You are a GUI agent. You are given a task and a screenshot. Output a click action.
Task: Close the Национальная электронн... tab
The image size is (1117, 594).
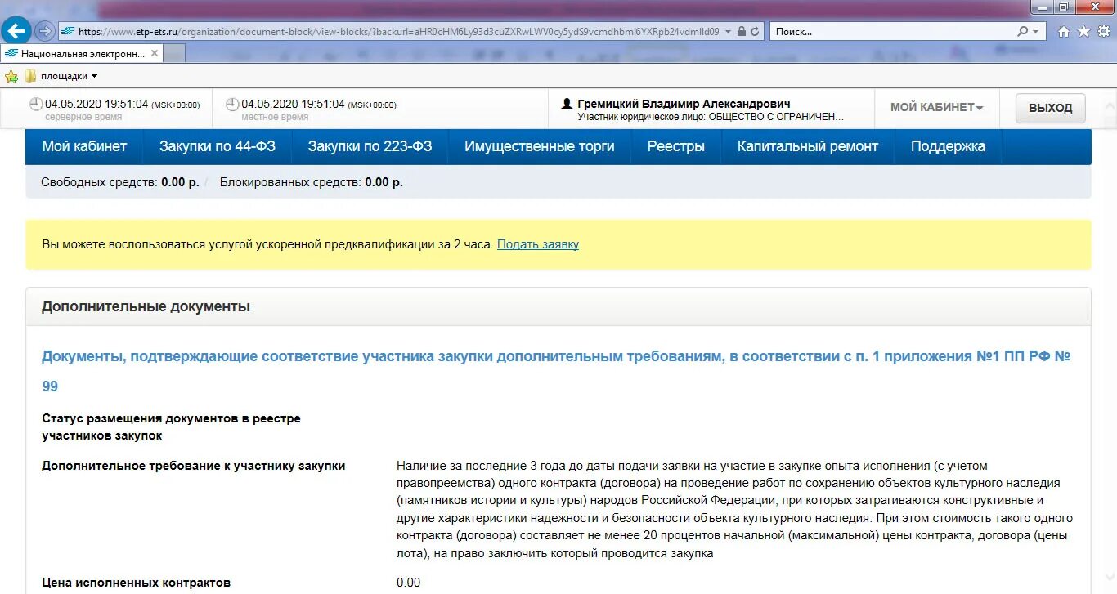(153, 53)
